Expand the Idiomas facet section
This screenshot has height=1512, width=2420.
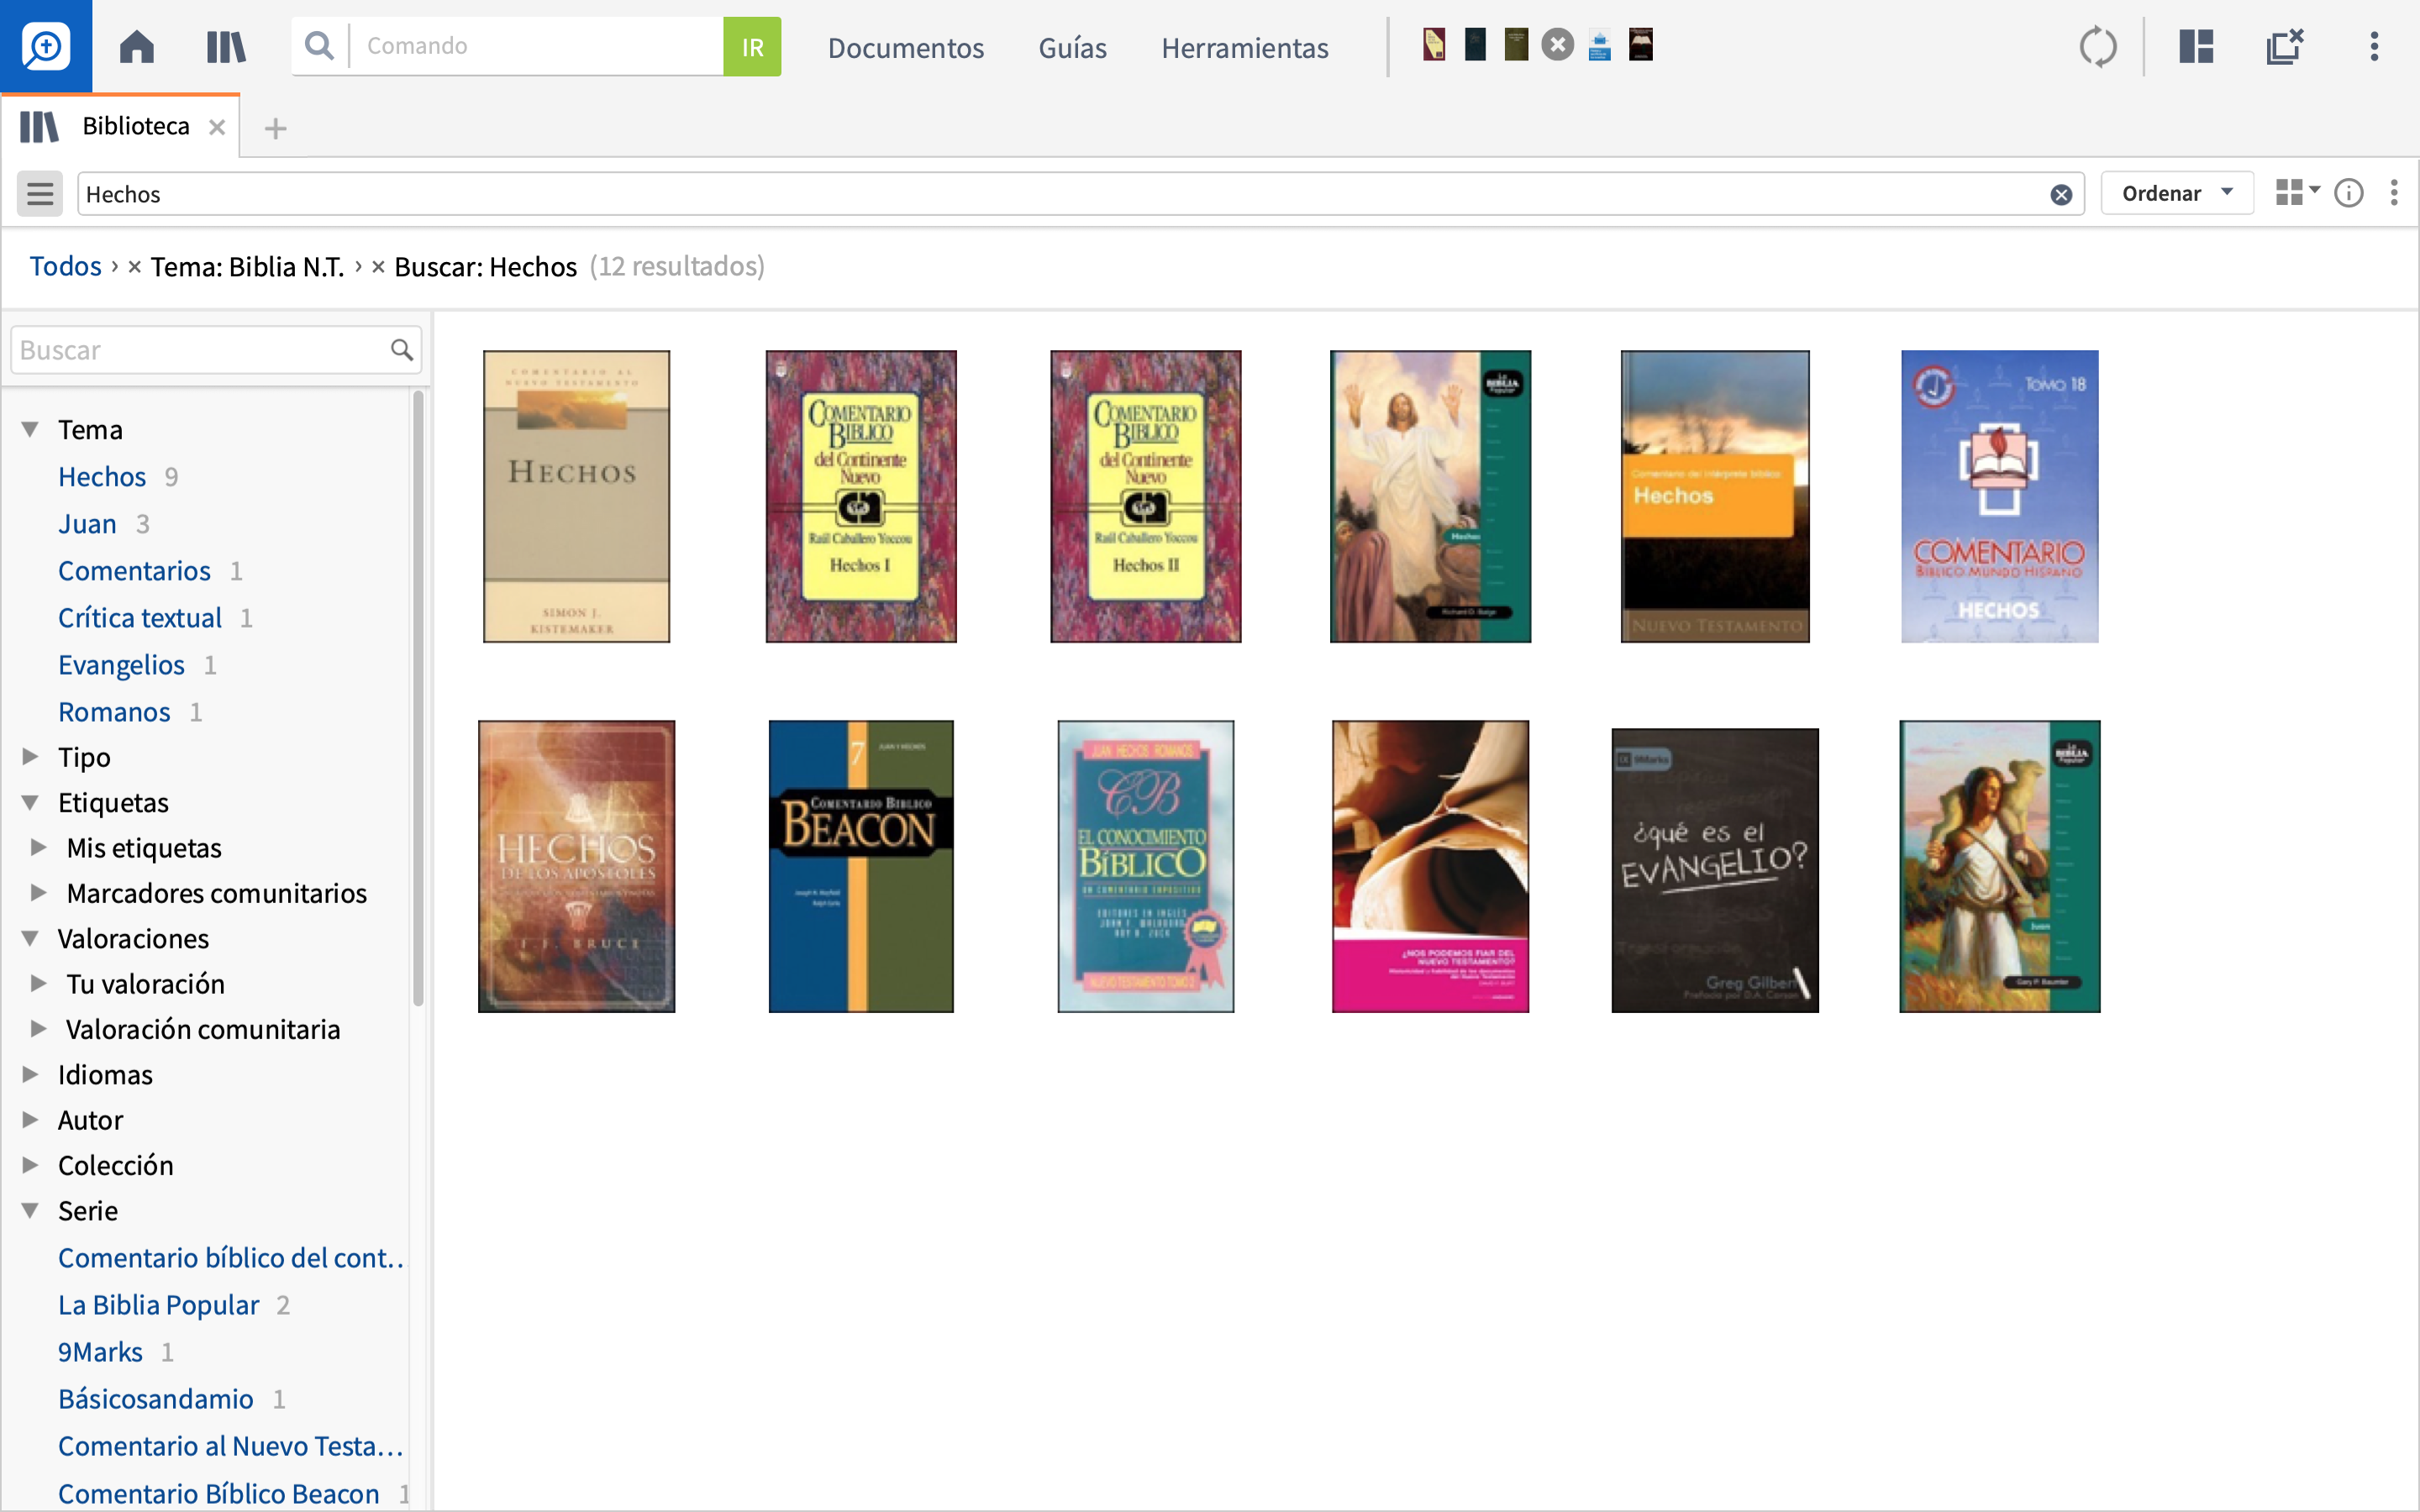tap(30, 1075)
